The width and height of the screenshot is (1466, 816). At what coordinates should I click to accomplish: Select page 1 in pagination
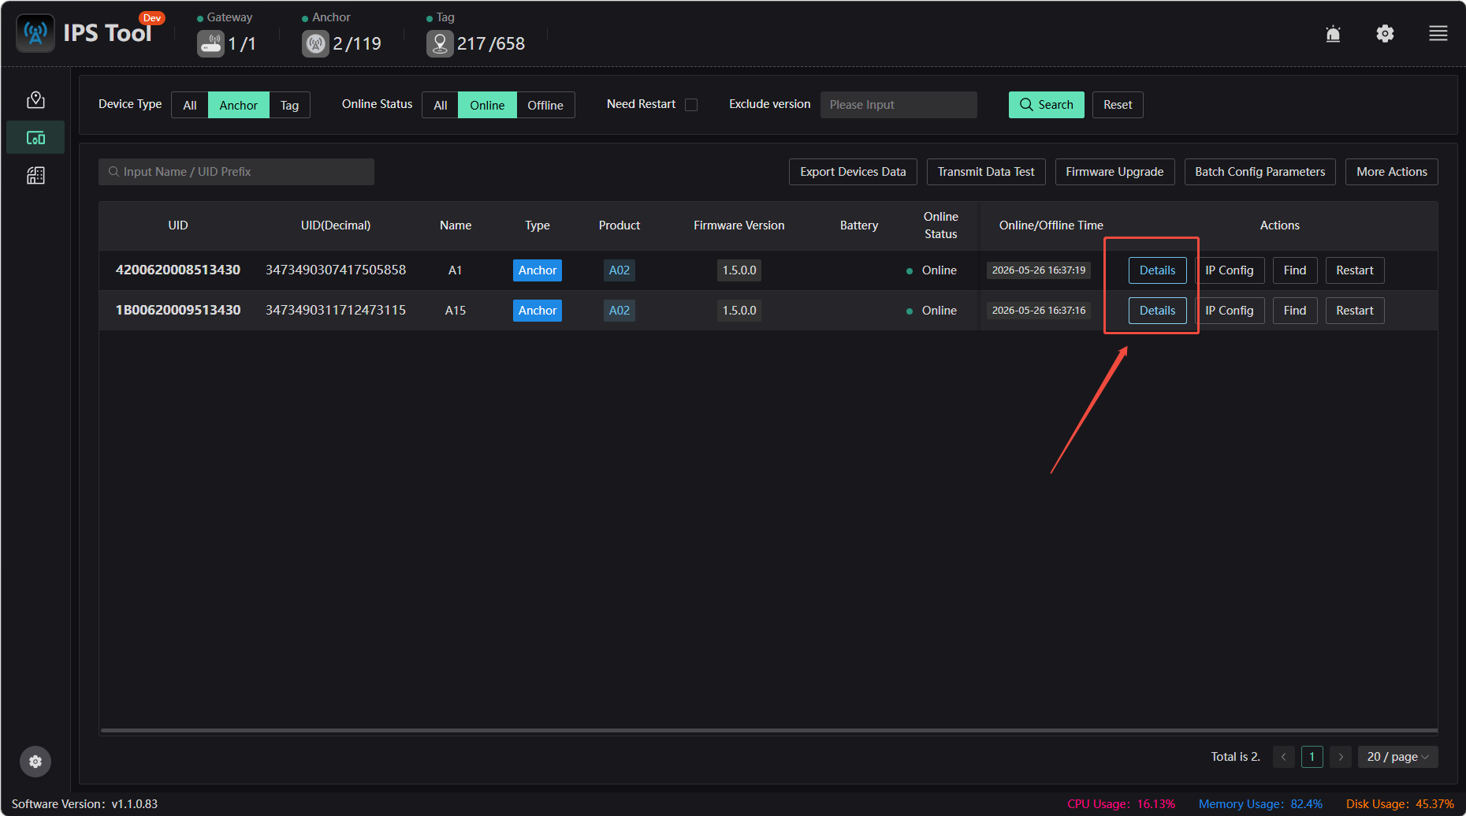[1312, 757]
